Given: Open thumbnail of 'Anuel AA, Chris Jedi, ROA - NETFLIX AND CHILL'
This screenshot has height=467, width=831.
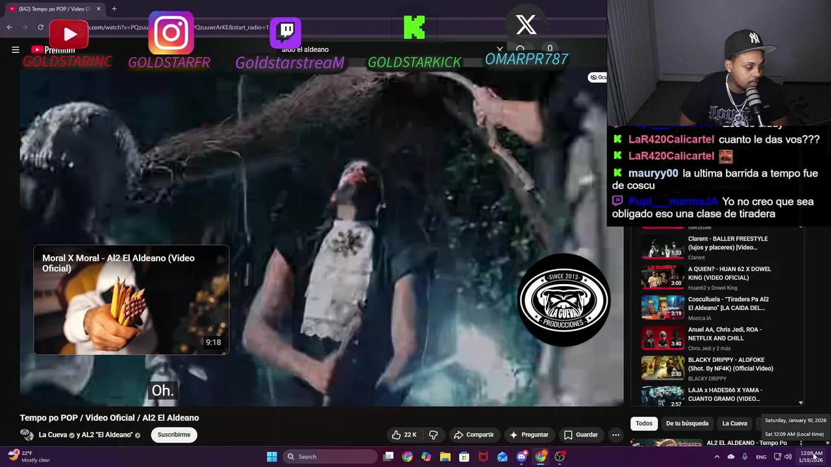Looking at the screenshot, I should click(663, 338).
